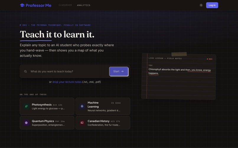Click the Photosynthesis leaf icon
Image resolution: width=238 pixels, height=148 pixels.
(x=26, y=106)
